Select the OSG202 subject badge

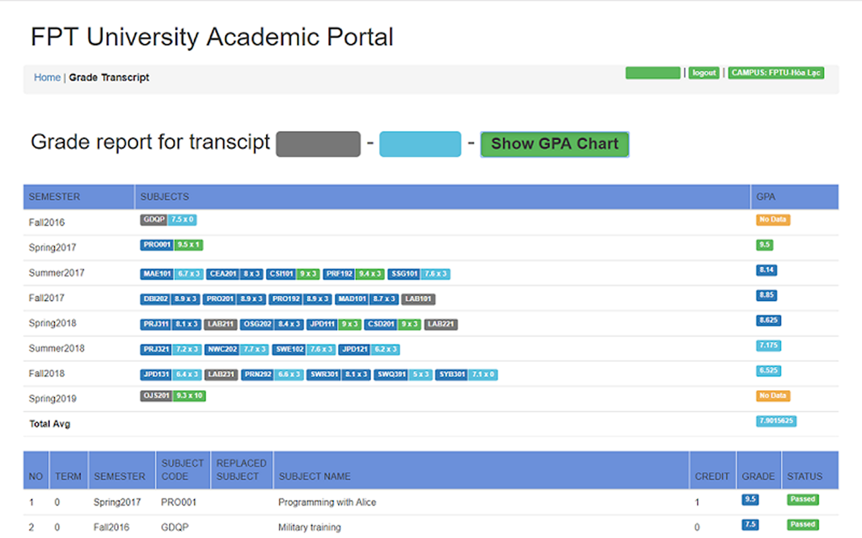257,324
